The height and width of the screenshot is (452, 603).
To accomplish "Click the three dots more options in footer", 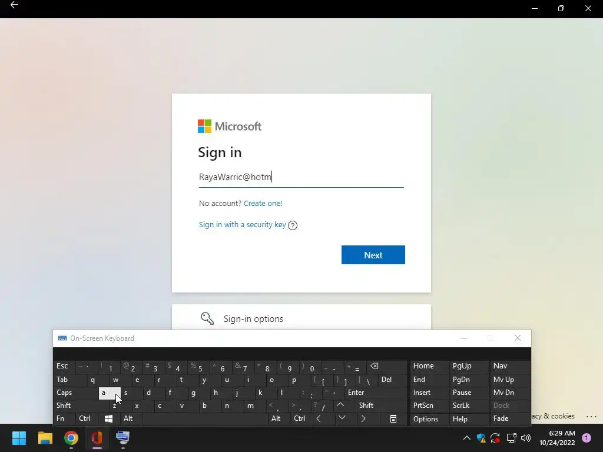I will tap(591, 416).
